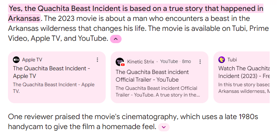The width and height of the screenshot is (277, 138).
Task: Open Kinetic Strix card's three-dot menu
Action: click(x=200, y=62)
